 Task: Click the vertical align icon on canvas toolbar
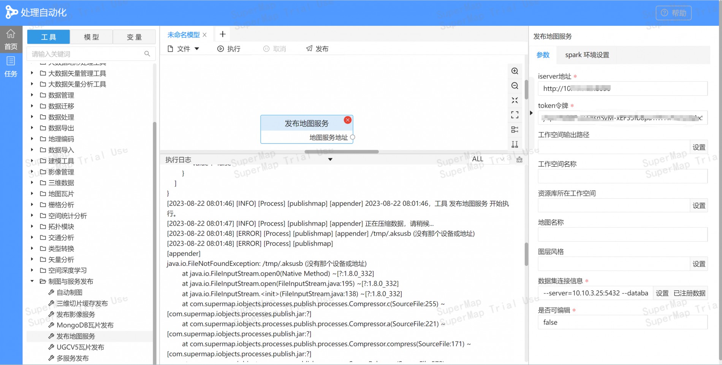click(515, 144)
